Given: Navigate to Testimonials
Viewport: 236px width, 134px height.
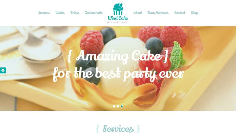Looking at the screenshot, I should 94,13.
